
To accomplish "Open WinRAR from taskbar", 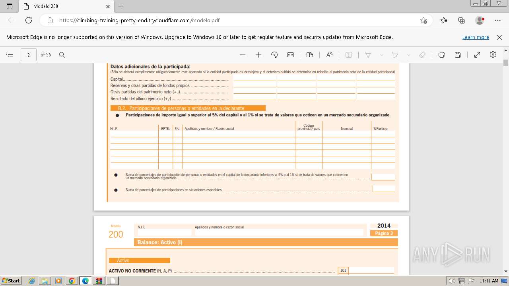I will (99, 281).
